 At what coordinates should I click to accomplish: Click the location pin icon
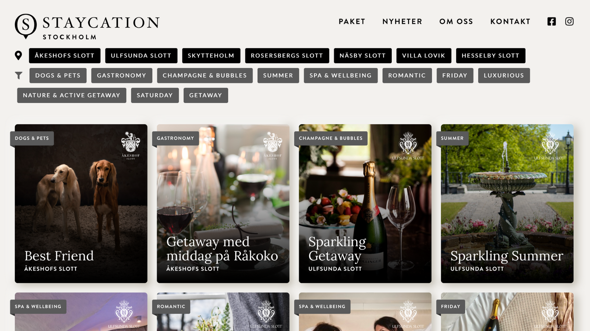pyautogui.click(x=18, y=55)
